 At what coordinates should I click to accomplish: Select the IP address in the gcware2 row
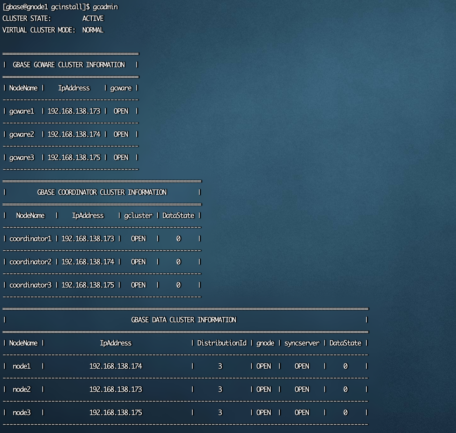[74, 134]
